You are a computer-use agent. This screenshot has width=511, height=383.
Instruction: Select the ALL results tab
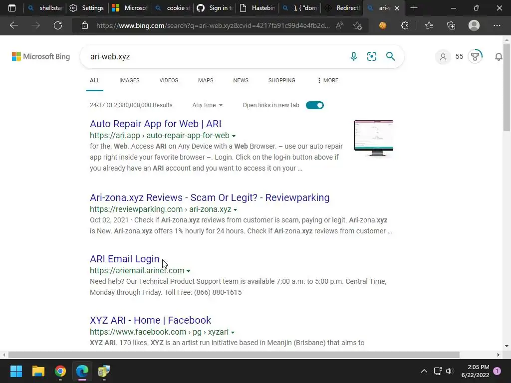[94, 80]
